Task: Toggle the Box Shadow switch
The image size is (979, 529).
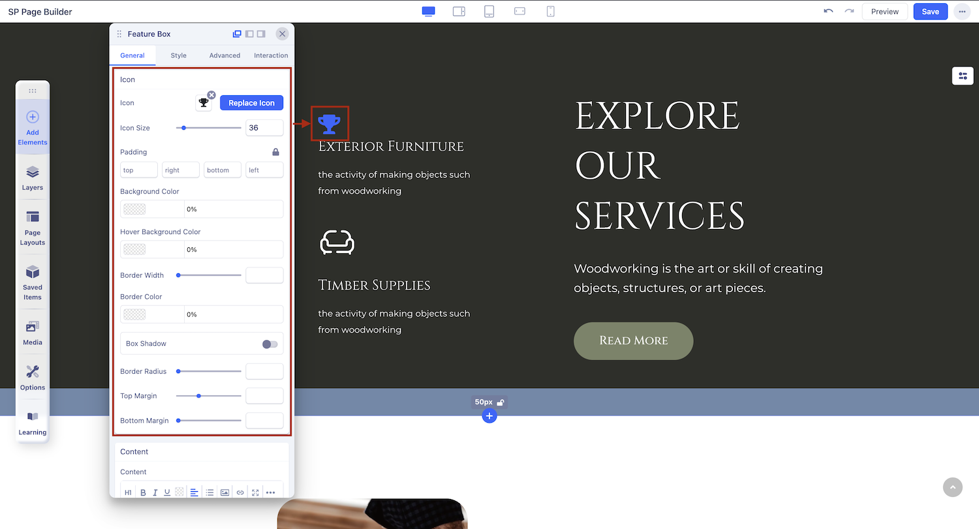Action: pyautogui.click(x=270, y=344)
